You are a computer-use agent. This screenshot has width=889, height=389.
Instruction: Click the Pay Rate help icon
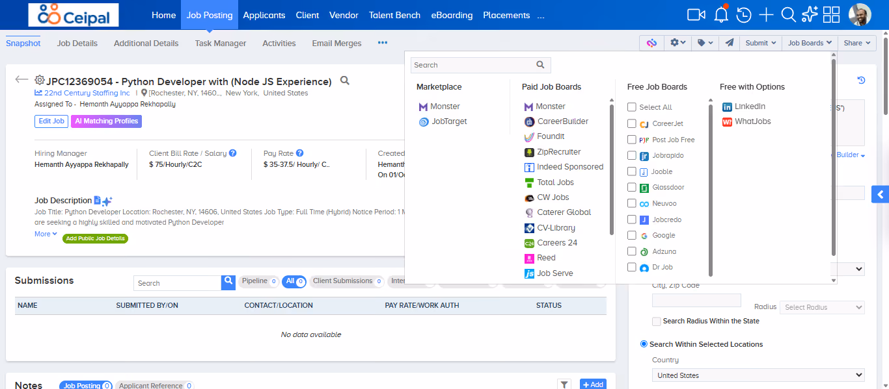[x=299, y=153]
